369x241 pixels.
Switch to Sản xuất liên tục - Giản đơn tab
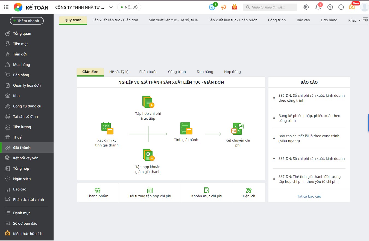pos(115,20)
